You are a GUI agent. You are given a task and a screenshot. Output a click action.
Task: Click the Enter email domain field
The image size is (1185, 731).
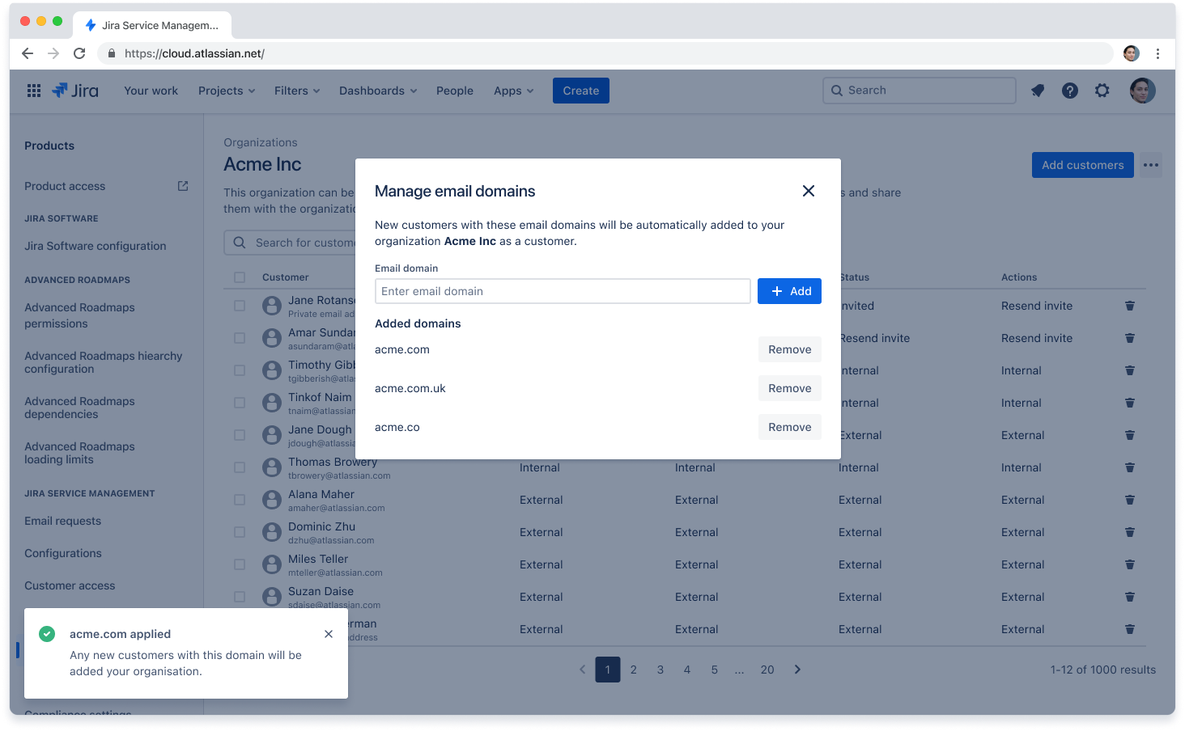[x=562, y=291]
